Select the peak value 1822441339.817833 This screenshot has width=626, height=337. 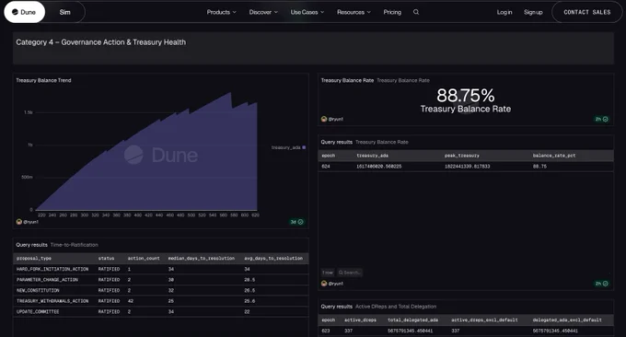point(467,166)
